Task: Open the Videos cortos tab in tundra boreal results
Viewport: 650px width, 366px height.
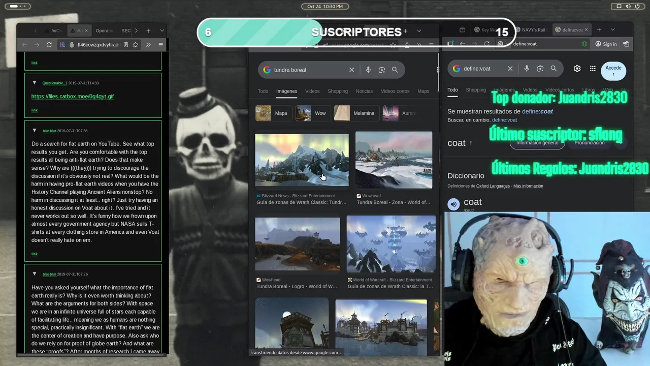Action: (x=395, y=91)
